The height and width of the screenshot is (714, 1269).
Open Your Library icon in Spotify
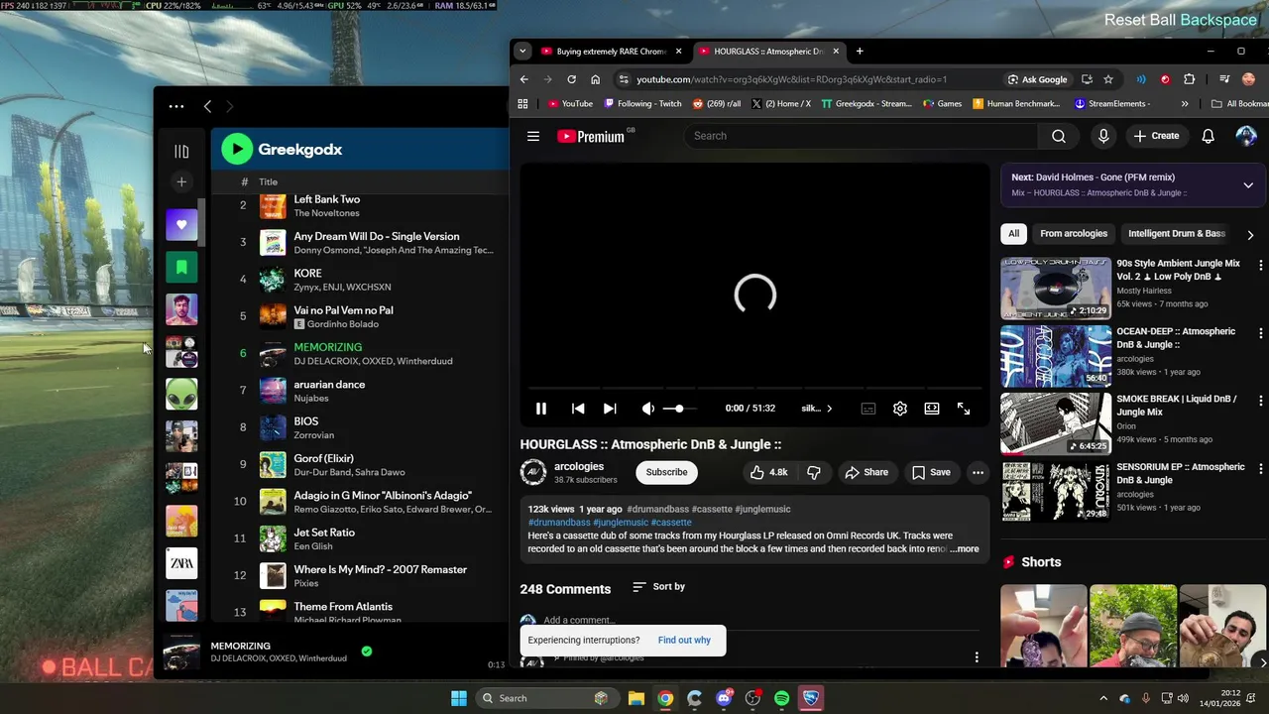click(x=181, y=151)
